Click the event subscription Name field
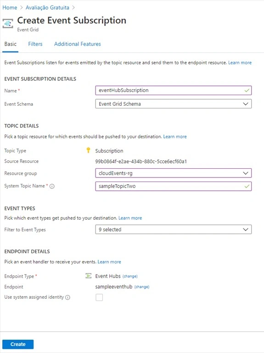The height and width of the screenshot is (353, 264). click(174, 90)
